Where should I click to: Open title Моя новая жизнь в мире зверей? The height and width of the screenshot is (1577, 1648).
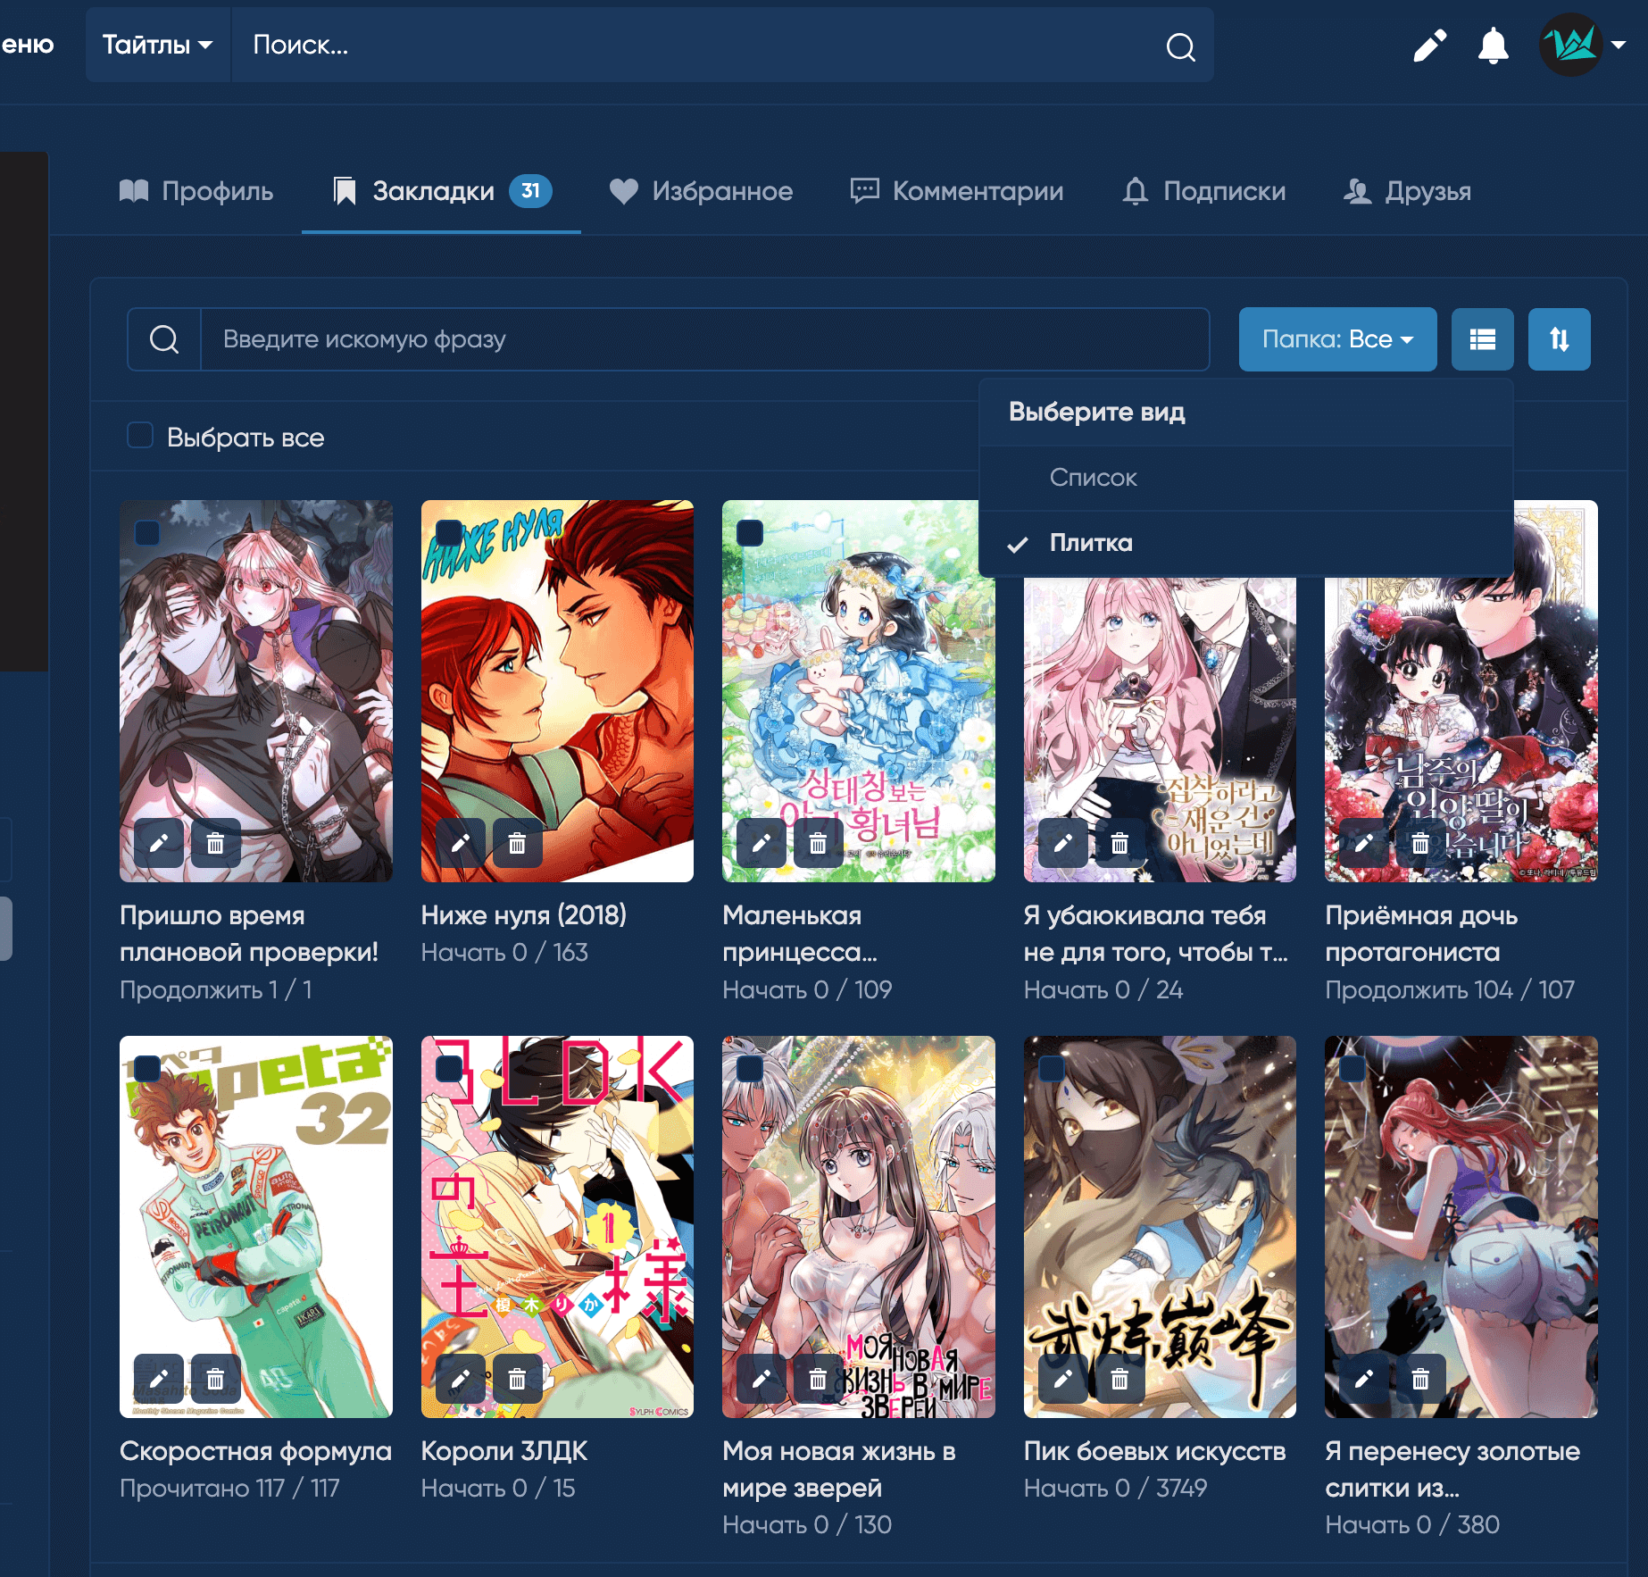(x=839, y=1469)
